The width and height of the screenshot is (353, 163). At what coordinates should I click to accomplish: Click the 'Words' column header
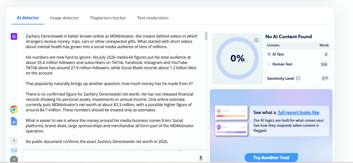324,45
